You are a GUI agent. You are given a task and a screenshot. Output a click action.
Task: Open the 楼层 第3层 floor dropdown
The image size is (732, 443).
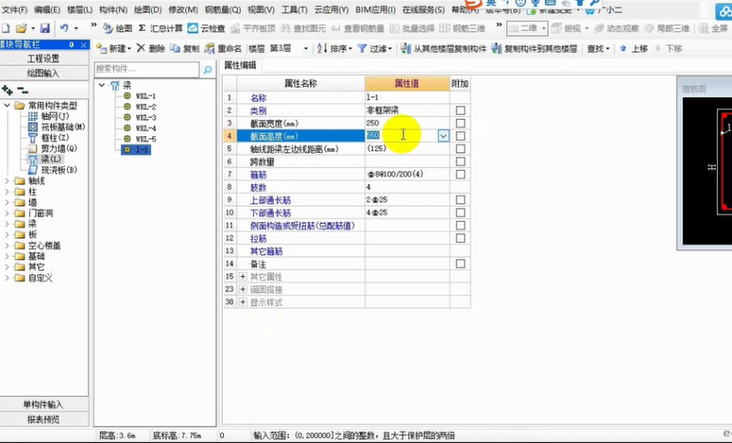click(x=306, y=48)
